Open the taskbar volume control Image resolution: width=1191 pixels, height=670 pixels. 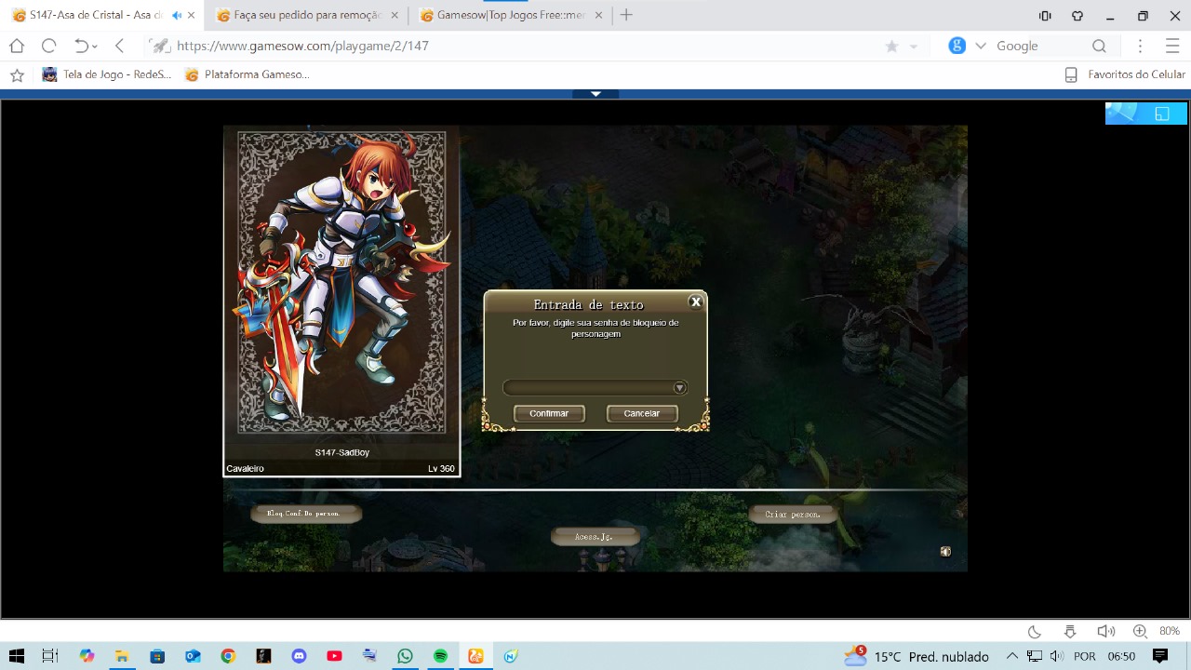[x=1056, y=656]
